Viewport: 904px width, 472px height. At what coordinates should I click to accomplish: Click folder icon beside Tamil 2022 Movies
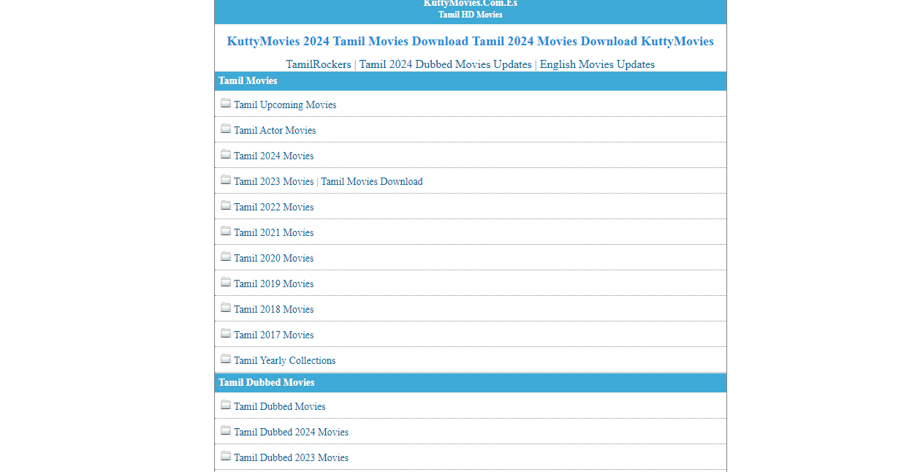[226, 205]
